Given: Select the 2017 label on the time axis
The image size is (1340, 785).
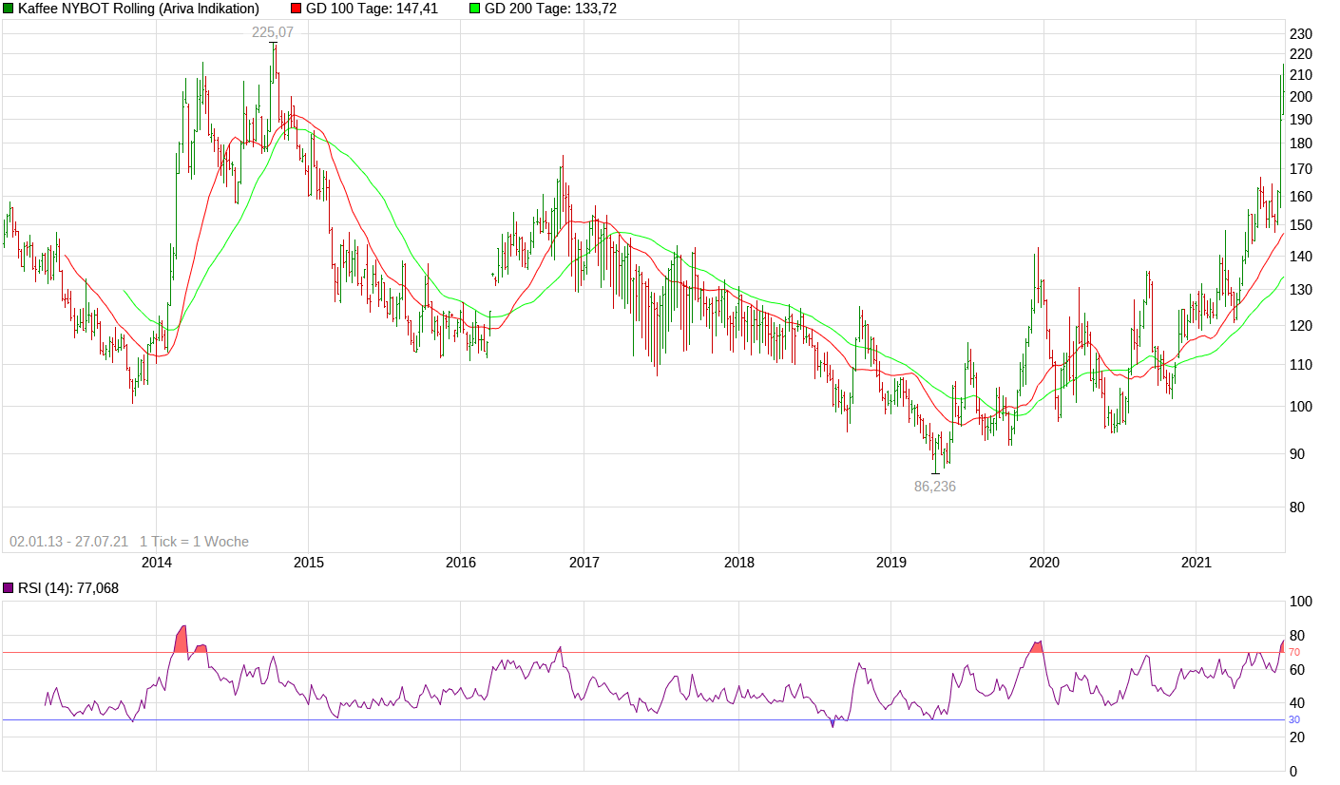Looking at the screenshot, I should pos(583,563).
